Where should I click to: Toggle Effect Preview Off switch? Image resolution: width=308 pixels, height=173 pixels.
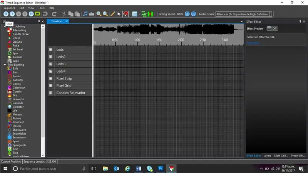point(272,28)
